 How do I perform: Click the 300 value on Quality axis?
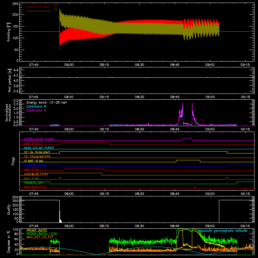pyautogui.click(x=15, y=197)
